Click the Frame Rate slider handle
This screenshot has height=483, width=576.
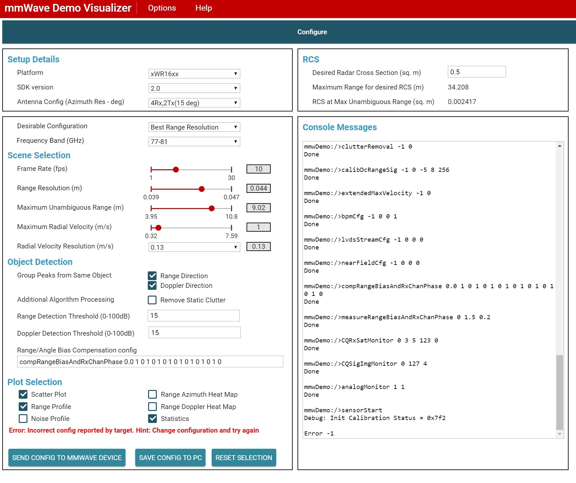176,170
